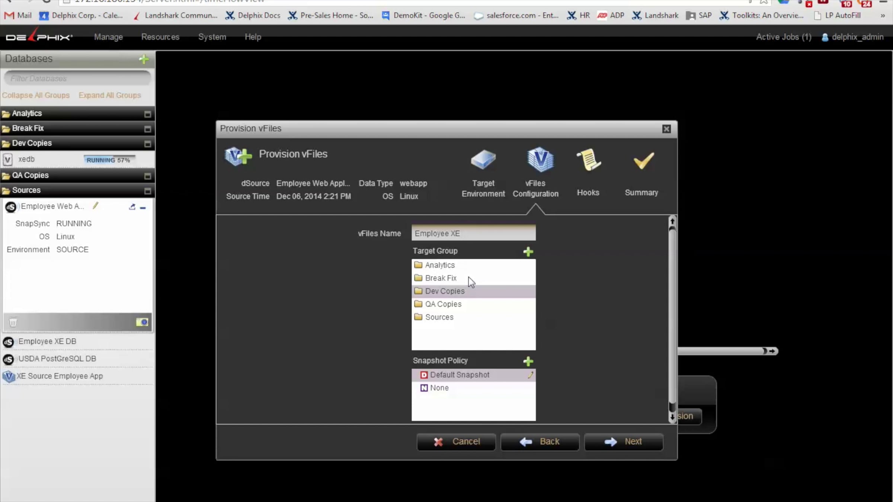Open the Target Environment step icon
This screenshot has width=893, height=502.
coord(483,160)
